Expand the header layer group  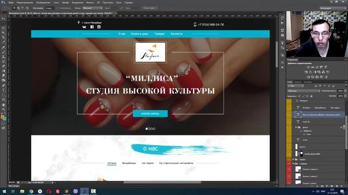tap(294, 159)
